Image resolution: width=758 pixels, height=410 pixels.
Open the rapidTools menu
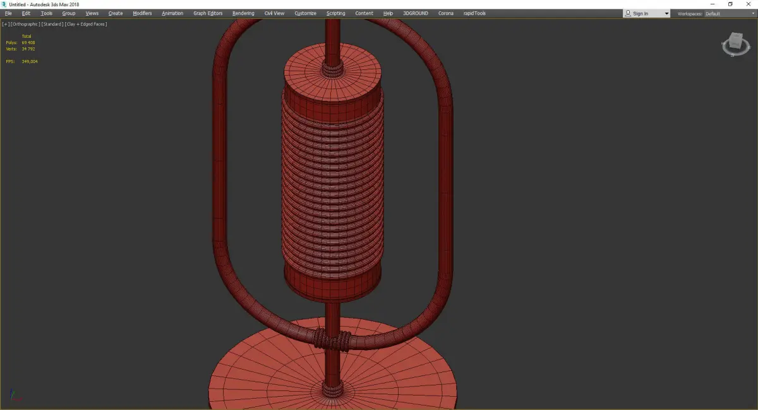(474, 13)
